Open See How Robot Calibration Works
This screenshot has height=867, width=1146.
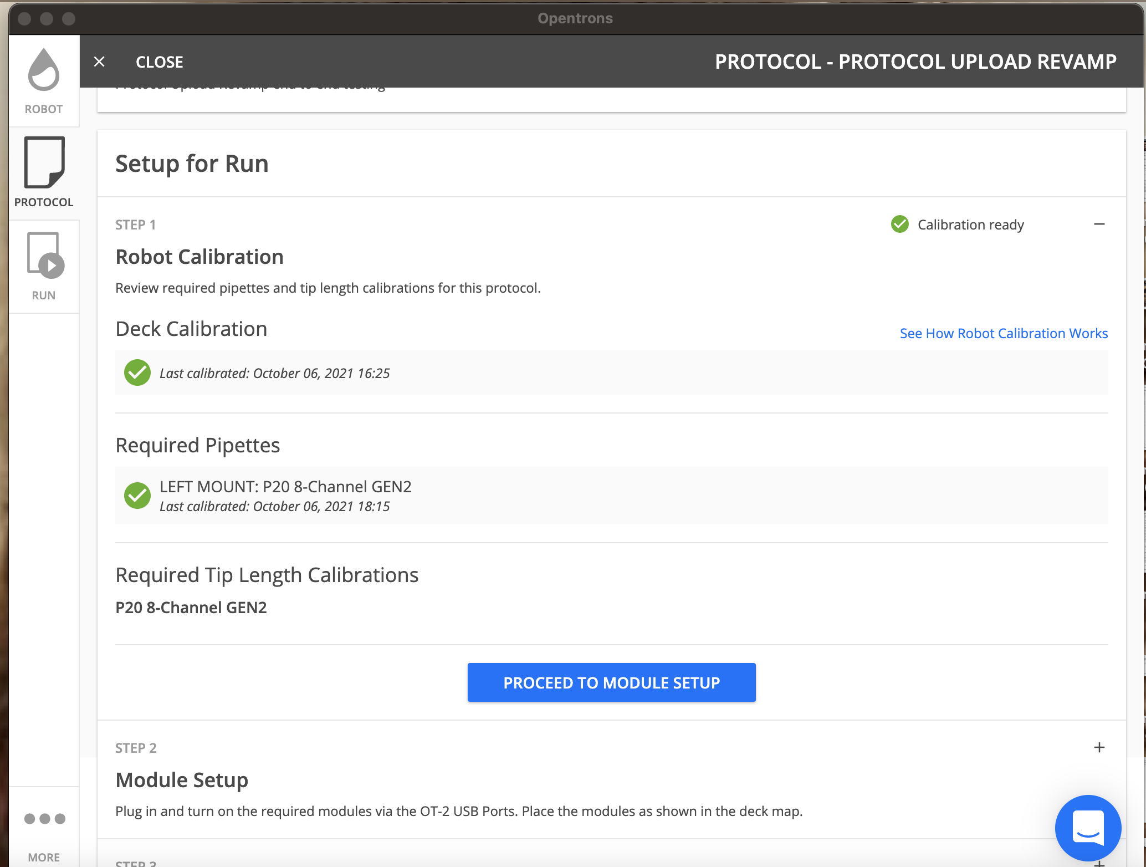pos(1003,333)
